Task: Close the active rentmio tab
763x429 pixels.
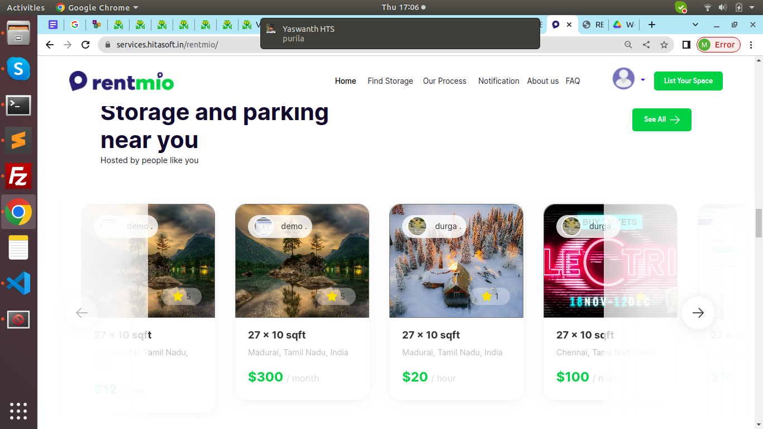Action: pos(569,25)
